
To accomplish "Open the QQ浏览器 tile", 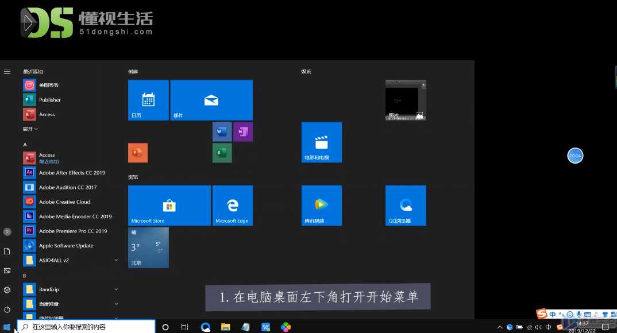I will (x=406, y=205).
